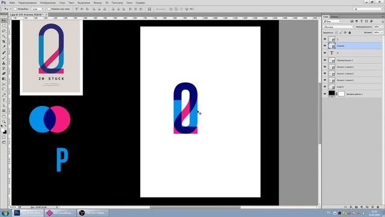This screenshot has width=385, height=217.
Task: Open the Файл menu
Action: 12,2
